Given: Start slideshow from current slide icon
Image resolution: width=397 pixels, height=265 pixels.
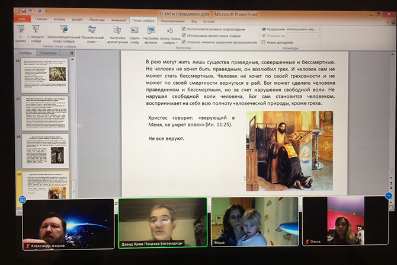Looking at the screenshot, I should click(x=36, y=28).
